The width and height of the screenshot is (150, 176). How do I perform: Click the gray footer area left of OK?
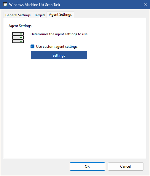coord(36,167)
